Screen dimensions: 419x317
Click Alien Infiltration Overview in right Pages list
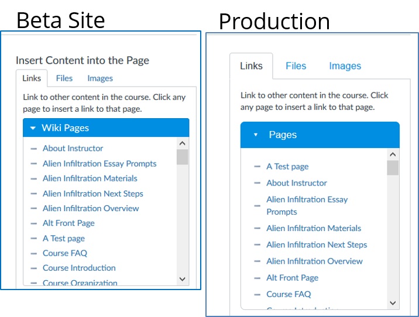[314, 261]
